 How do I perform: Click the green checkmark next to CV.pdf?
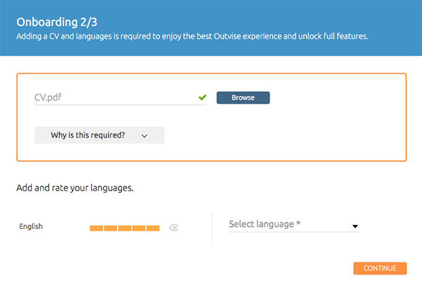(202, 97)
